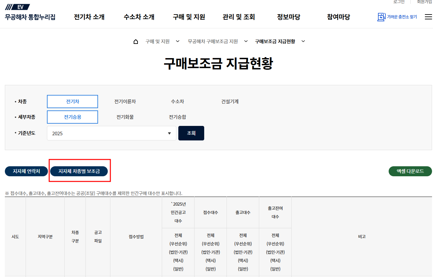Open the 관리 및 조회 menu
This screenshot has height=277, width=433.
239,17
